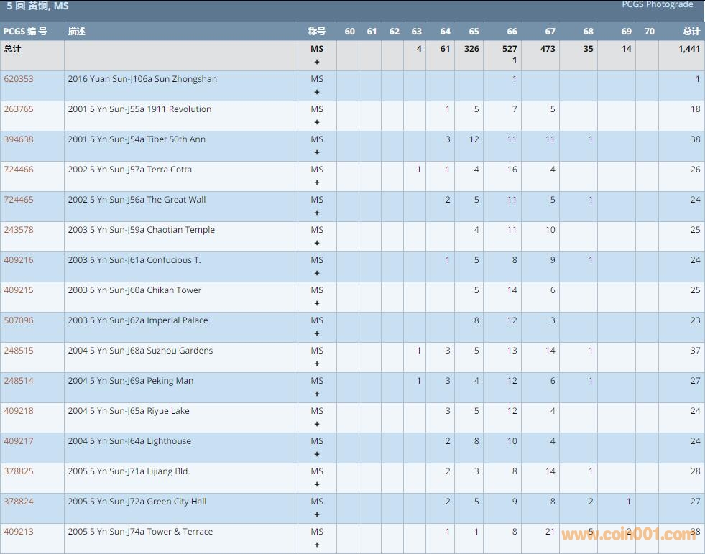The height and width of the screenshot is (554, 705).
Task: Open PCGS number 620353 link
Action: click(x=19, y=79)
